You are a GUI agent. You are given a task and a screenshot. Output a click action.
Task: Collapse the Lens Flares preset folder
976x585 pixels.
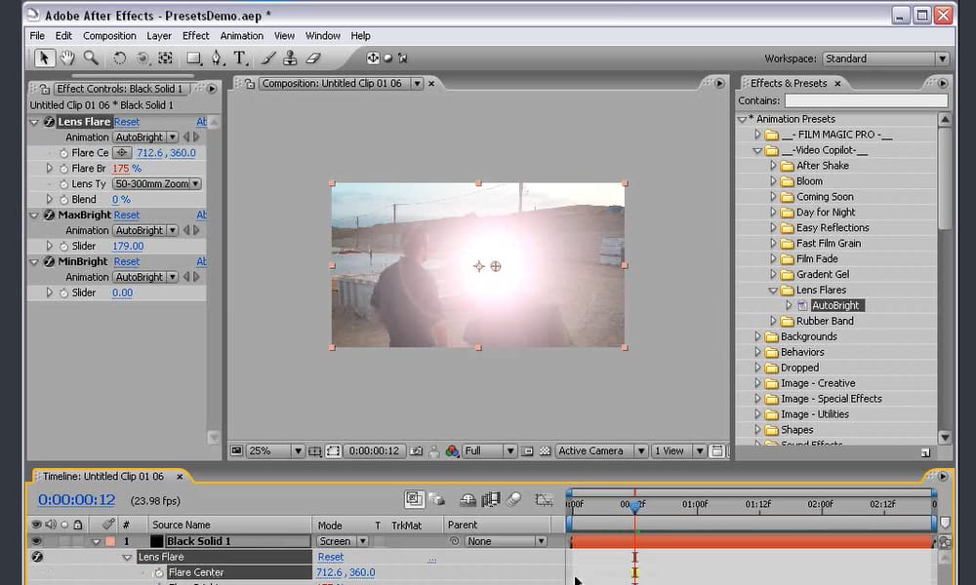(x=772, y=290)
